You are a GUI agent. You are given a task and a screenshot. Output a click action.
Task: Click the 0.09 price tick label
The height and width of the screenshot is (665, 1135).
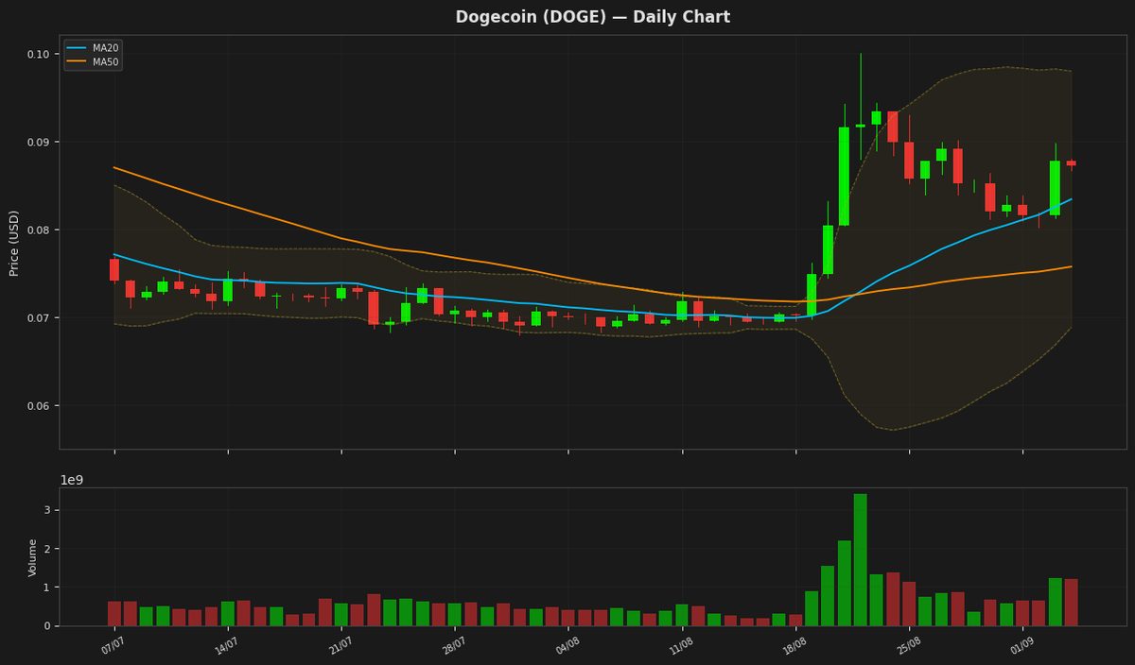(38, 142)
